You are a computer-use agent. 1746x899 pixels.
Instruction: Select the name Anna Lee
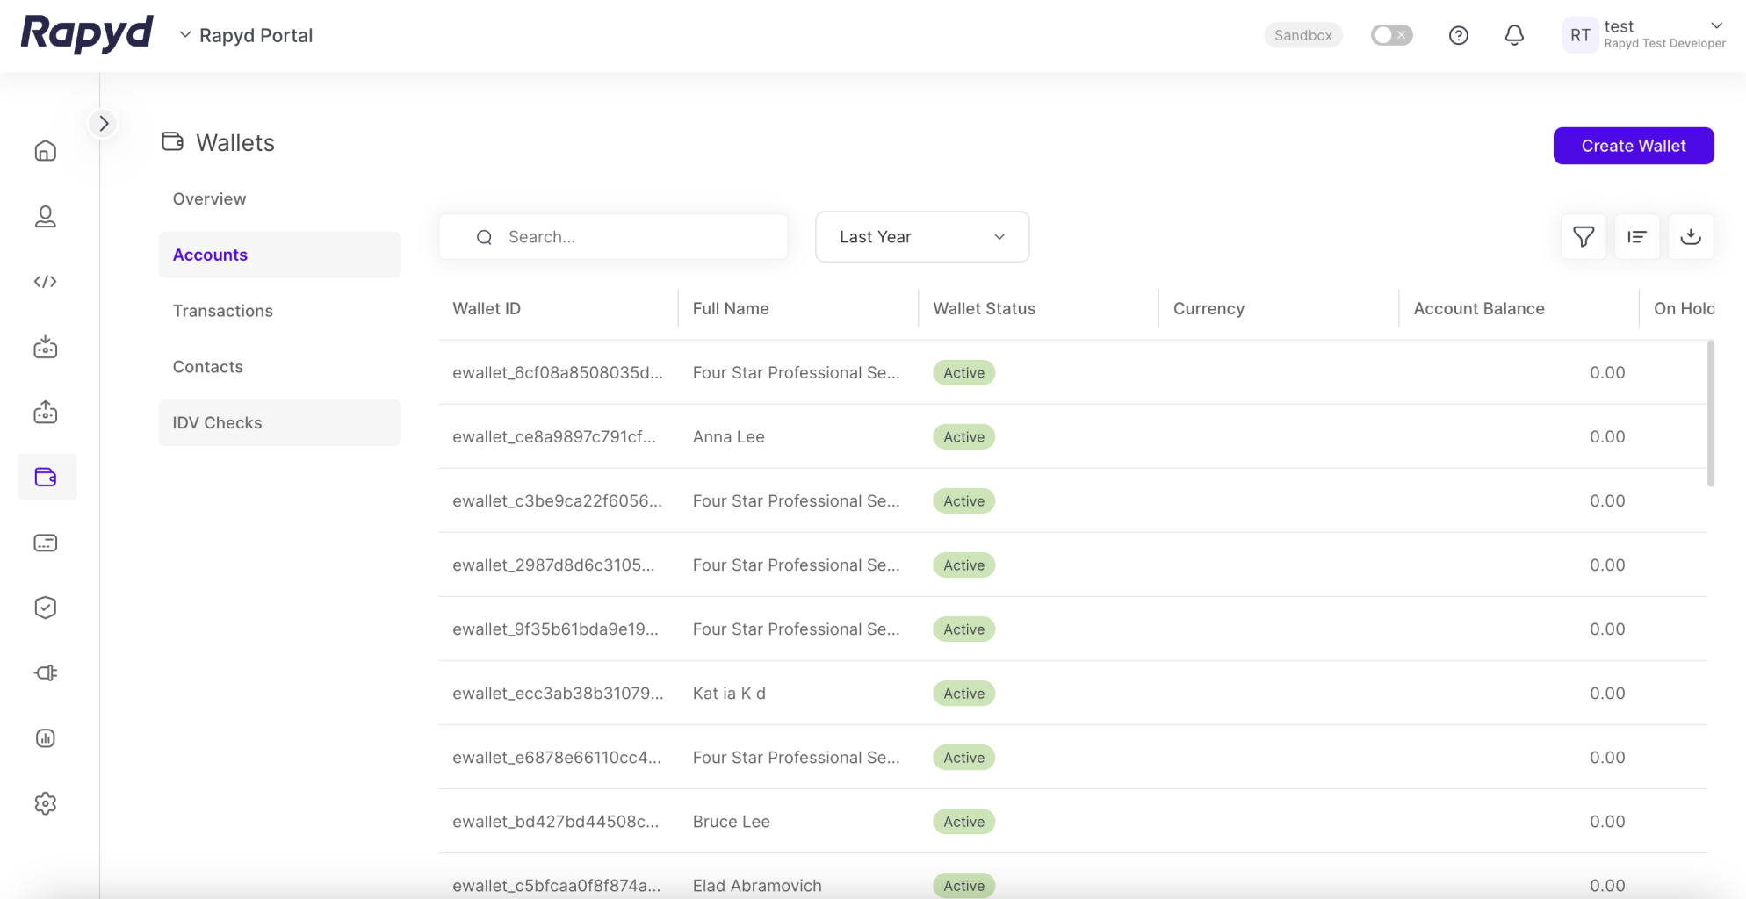pos(729,437)
